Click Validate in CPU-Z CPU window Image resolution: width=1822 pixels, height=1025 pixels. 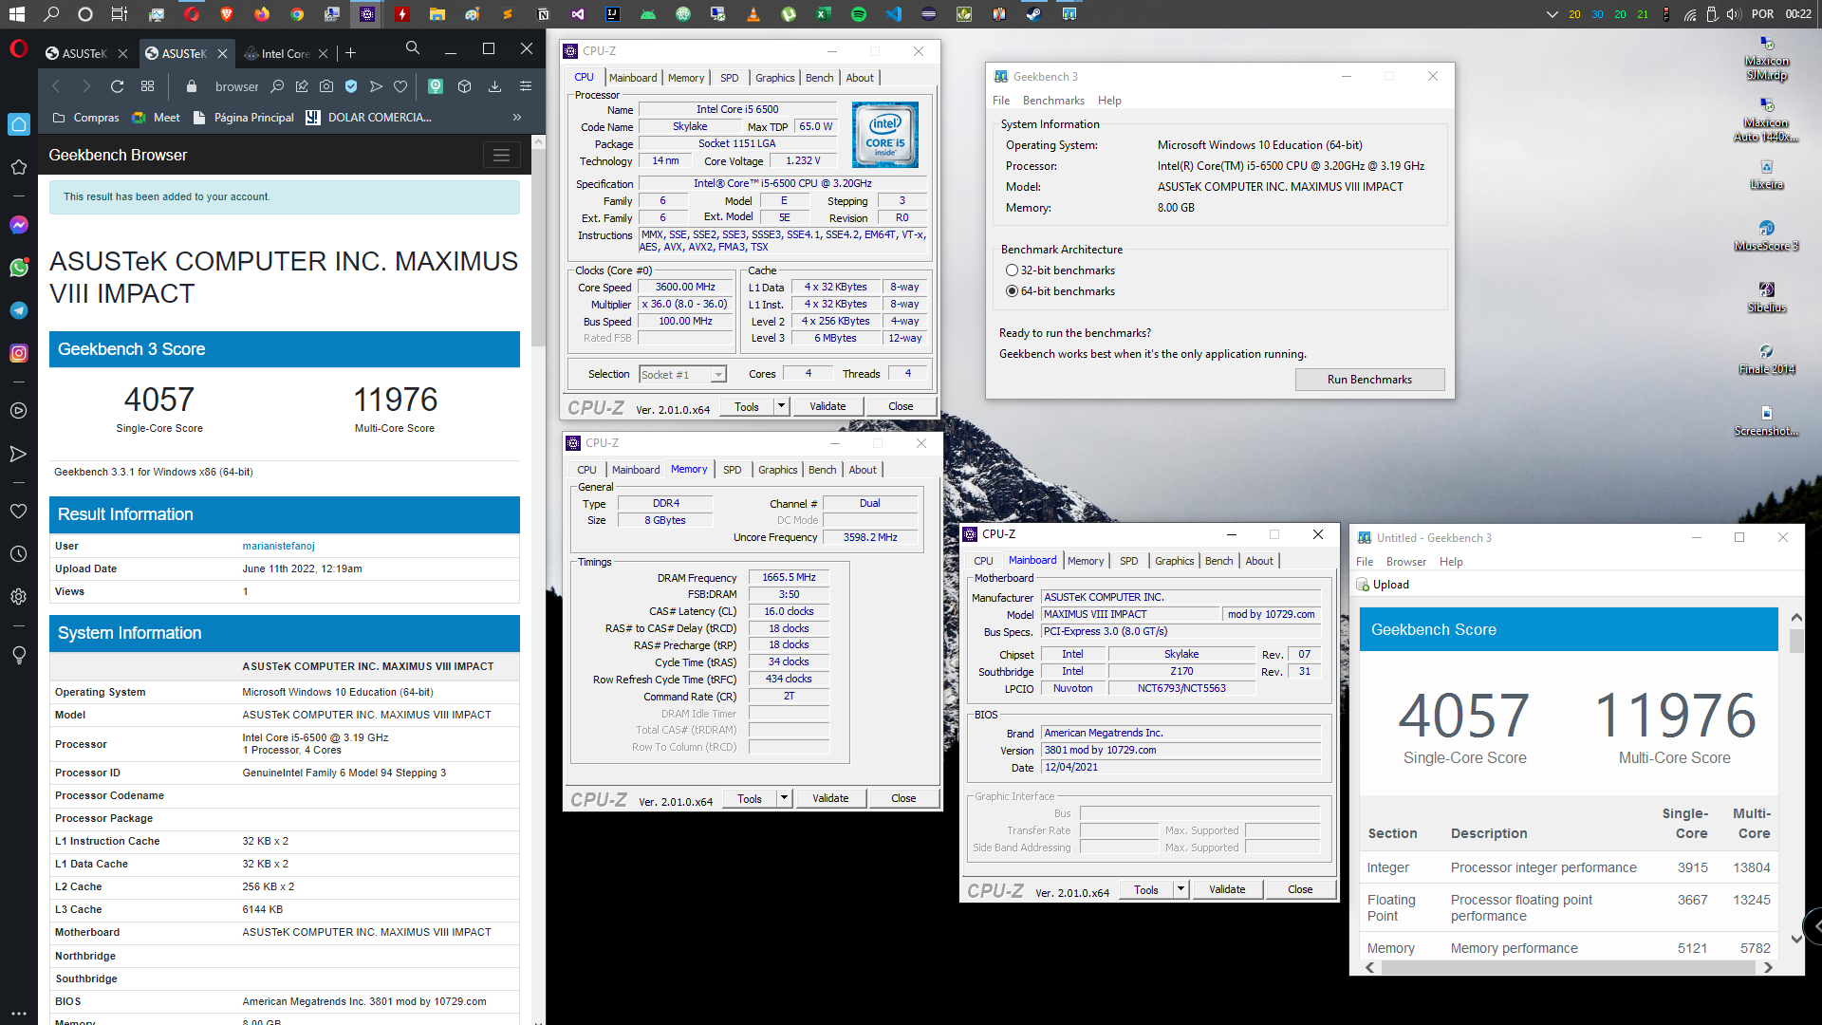[x=827, y=406]
